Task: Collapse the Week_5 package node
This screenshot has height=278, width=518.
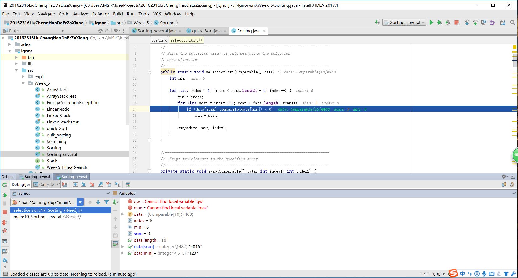Action: [23, 83]
